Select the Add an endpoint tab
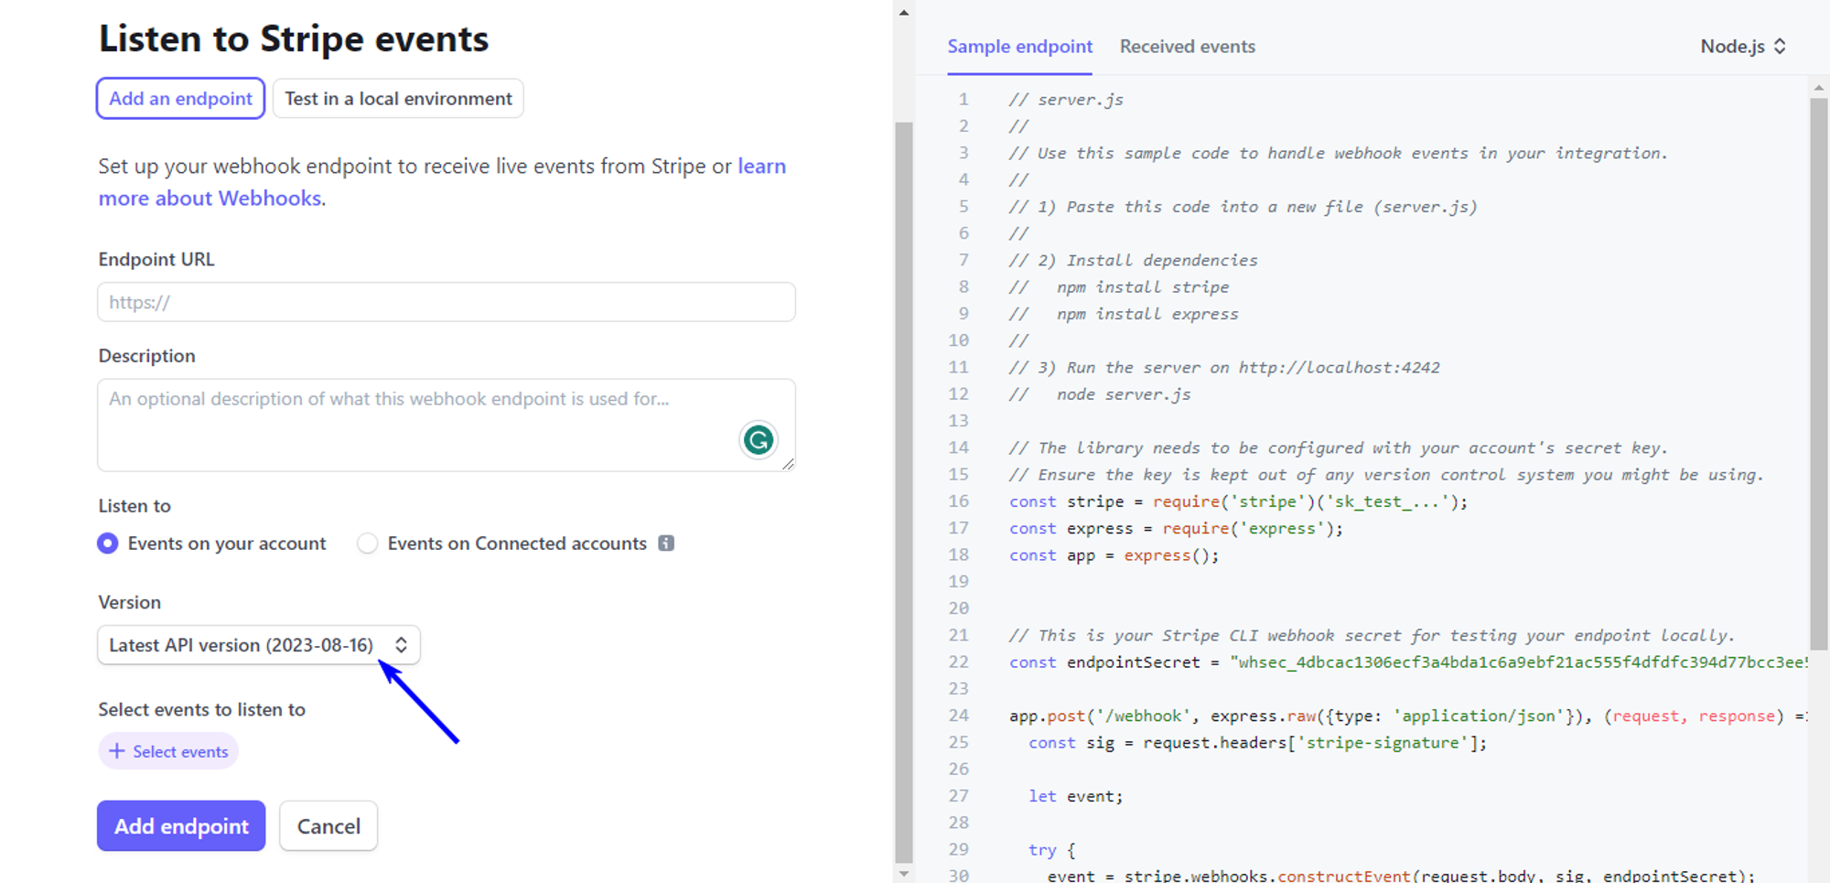 click(x=180, y=99)
